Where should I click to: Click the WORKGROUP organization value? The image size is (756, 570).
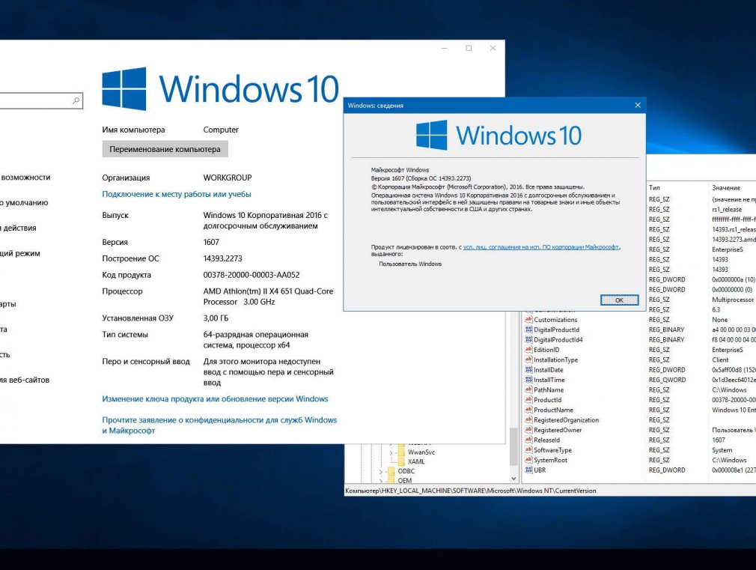227,178
